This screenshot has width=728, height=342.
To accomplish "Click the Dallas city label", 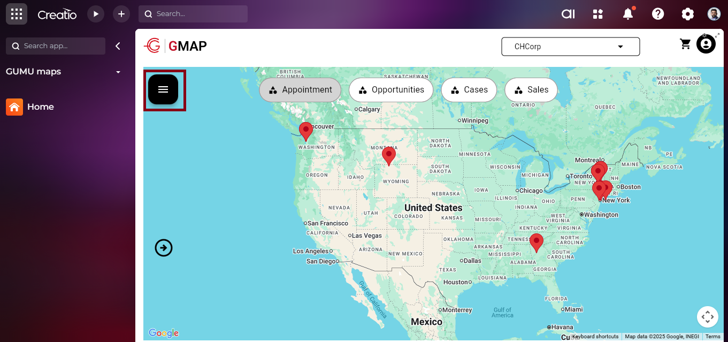I will [471, 261].
